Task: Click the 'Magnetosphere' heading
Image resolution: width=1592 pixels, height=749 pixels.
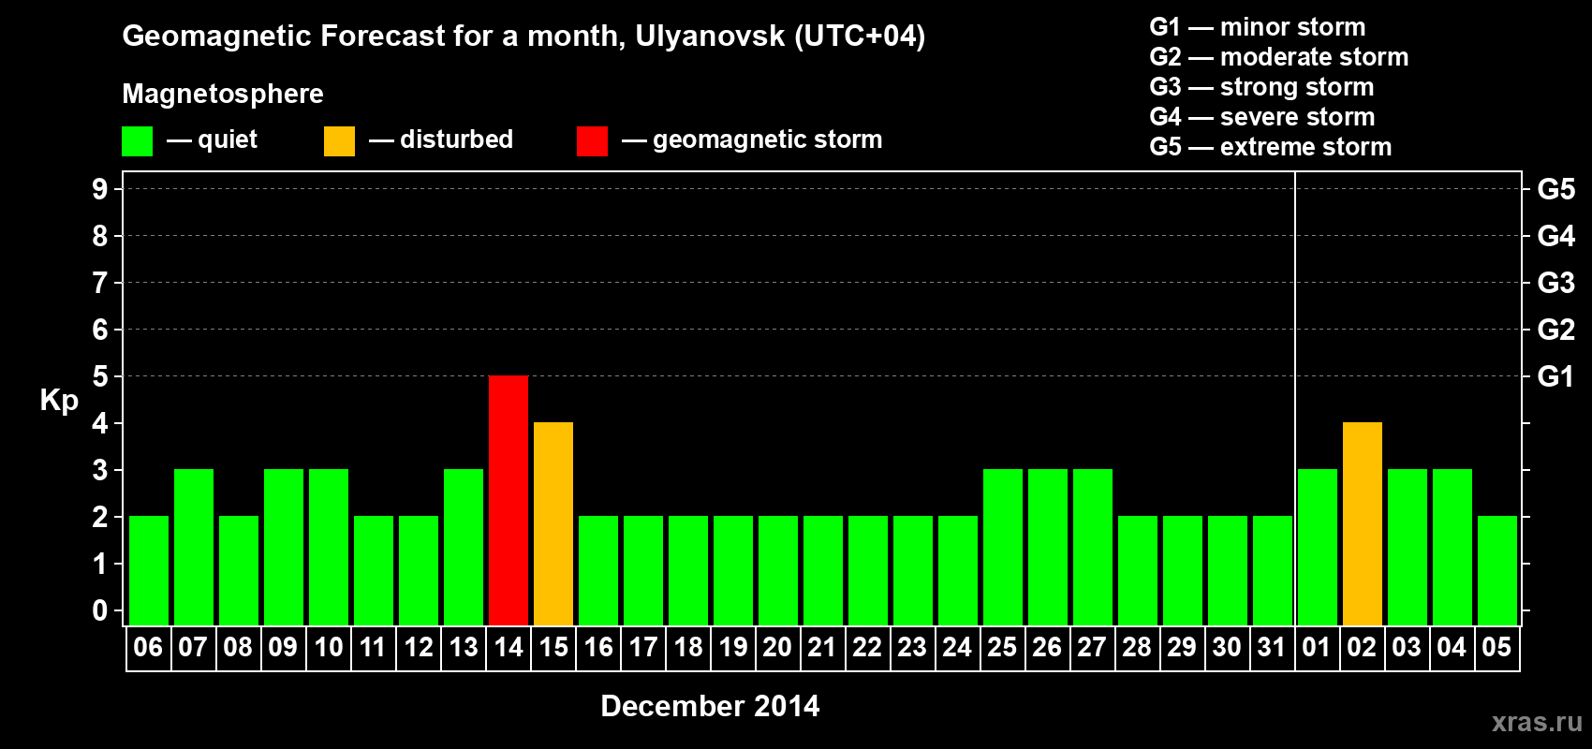Action: 223,95
